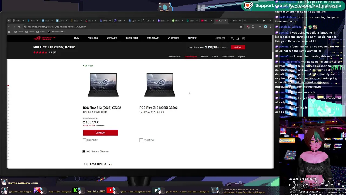Switch to the Características tab
The image size is (346, 195).
click(x=174, y=57)
